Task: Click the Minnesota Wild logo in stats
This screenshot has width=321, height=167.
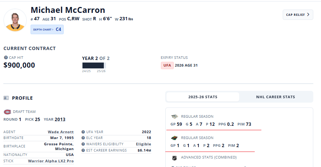Action: (174, 138)
